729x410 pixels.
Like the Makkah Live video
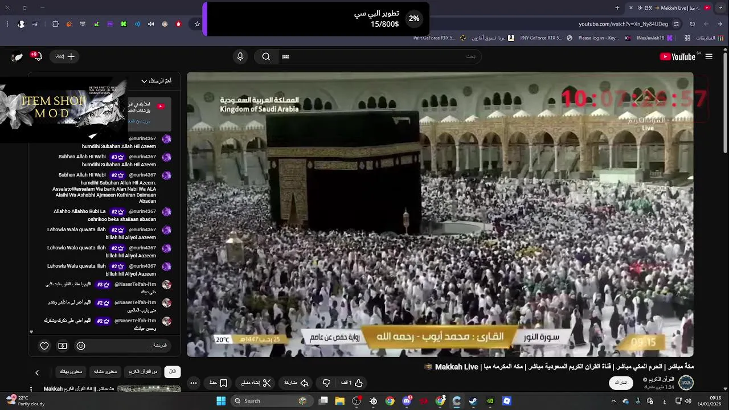coord(352,383)
